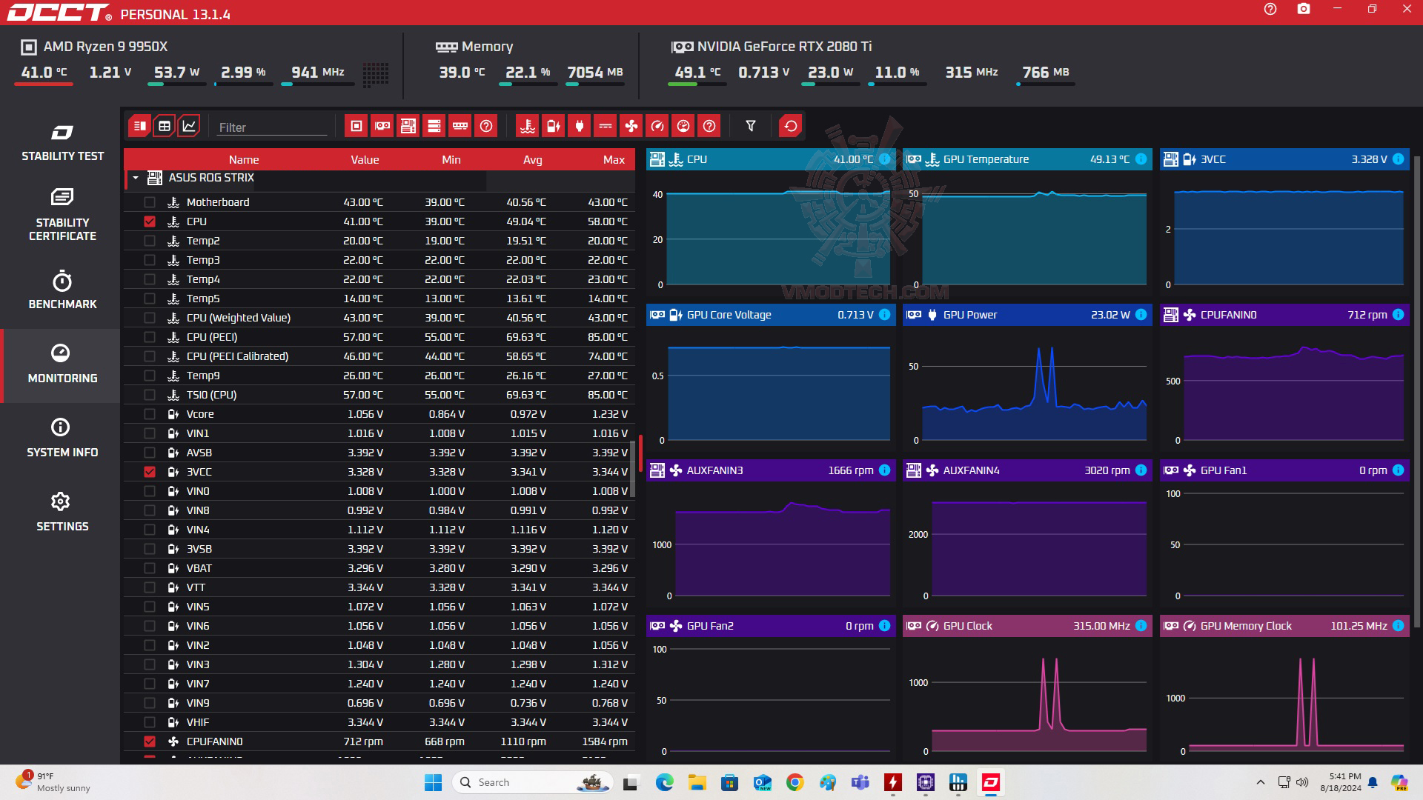The height and width of the screenshot is (800, 1423).
Task: Toggle the fan sensor filter icon
Action: pos(631,126)
